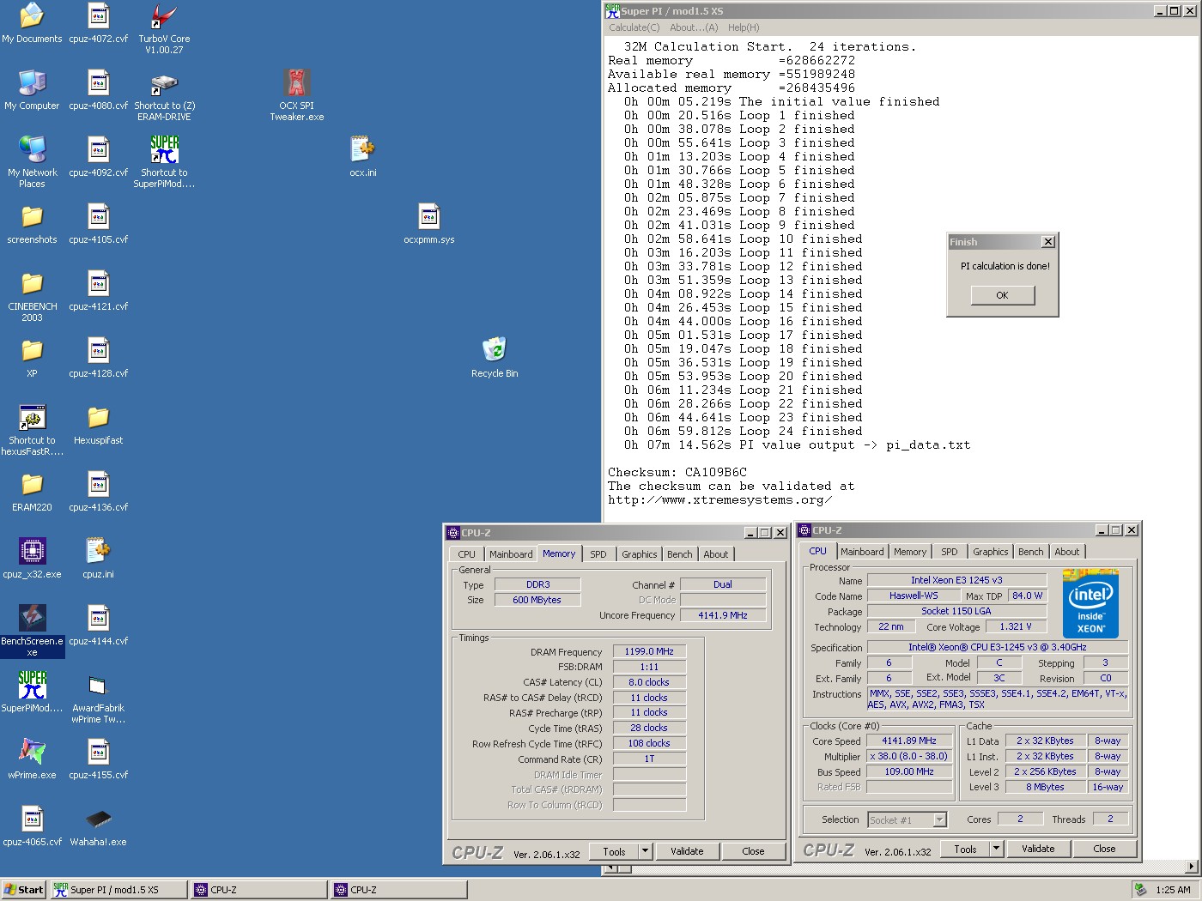The height and width of the screenshot is (901, 1202).
Task: Open the CINEBENCH 2003 folder
Action: [x=32, y=296]
